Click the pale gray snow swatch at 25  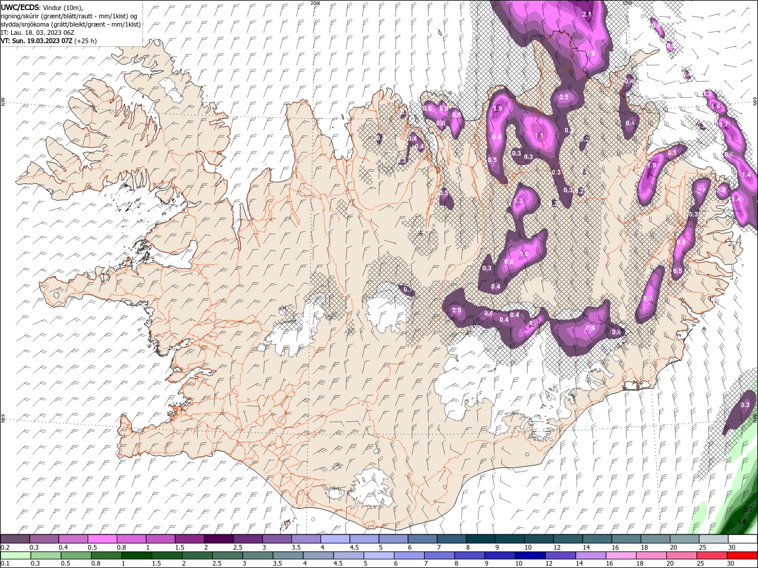pyautogui.click(x=714, y=539)
